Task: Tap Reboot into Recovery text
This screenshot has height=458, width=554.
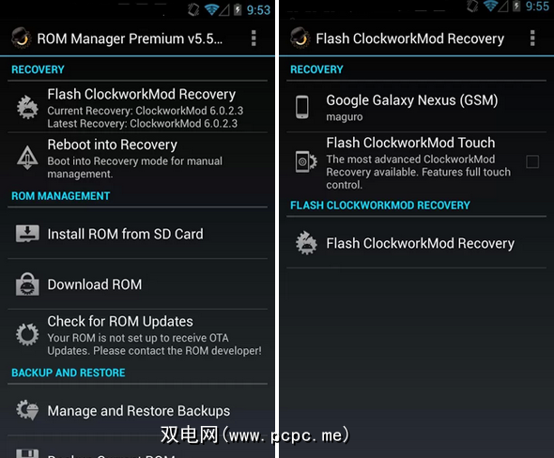Action: (113, 145)
